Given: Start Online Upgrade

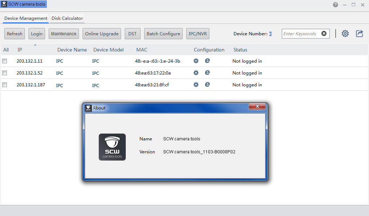Looking at the screenshot, I should (102, 33).
